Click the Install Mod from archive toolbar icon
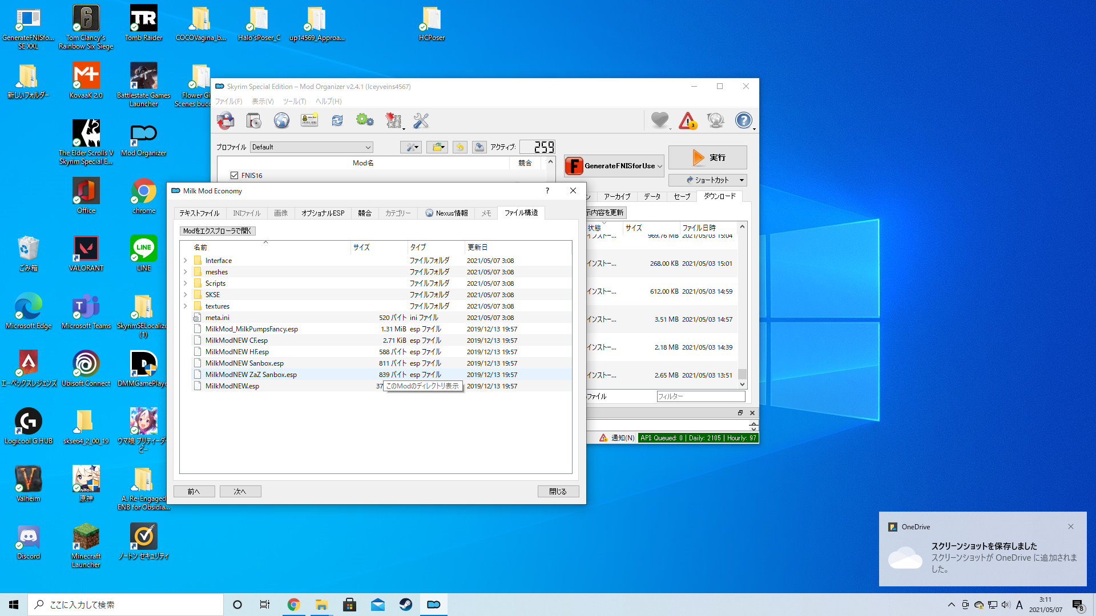 [x=225, y=120]
